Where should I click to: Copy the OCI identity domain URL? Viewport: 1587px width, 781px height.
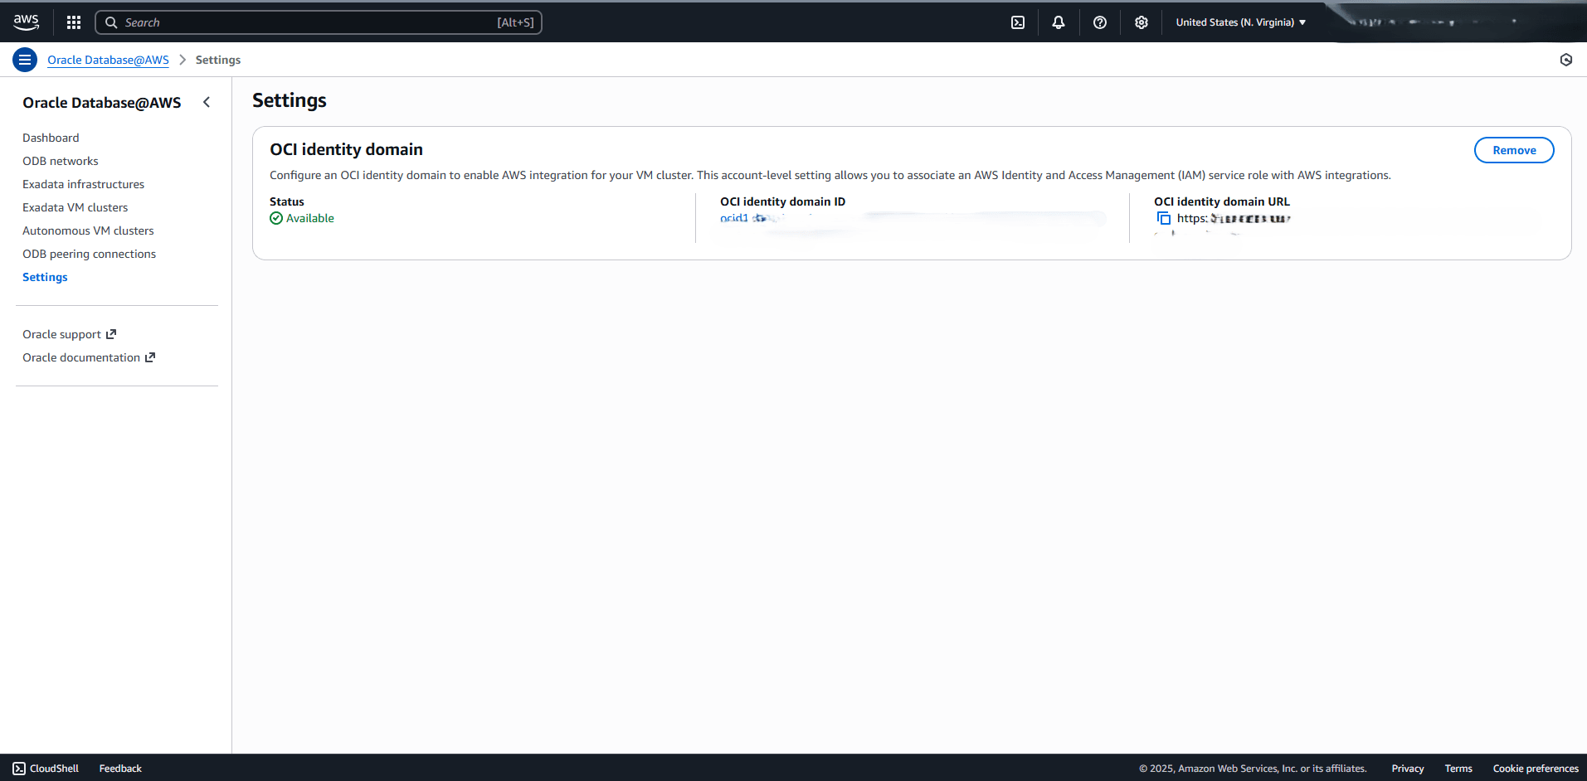coord(1163,218)
